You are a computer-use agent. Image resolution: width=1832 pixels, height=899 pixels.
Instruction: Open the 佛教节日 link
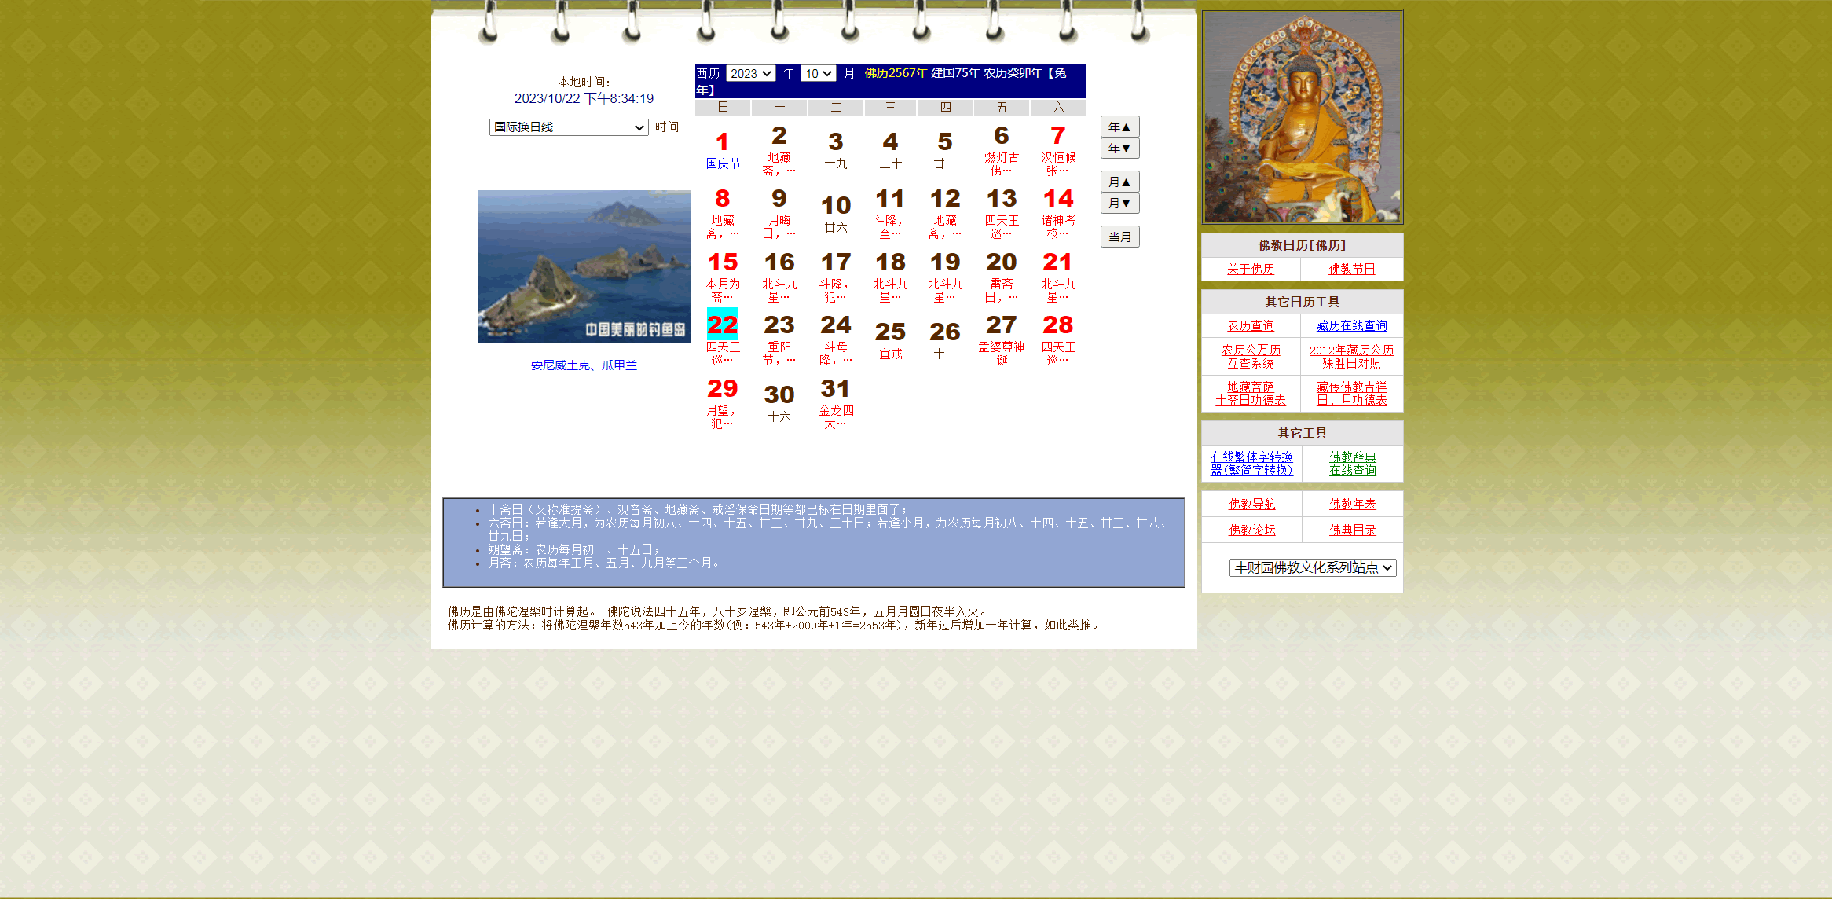(x=1351, y=269)
